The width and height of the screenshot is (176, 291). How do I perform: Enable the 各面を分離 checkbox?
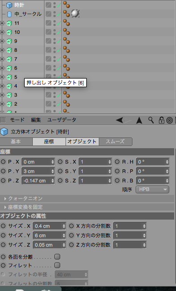pyautogui.click(x=57, y=257)
